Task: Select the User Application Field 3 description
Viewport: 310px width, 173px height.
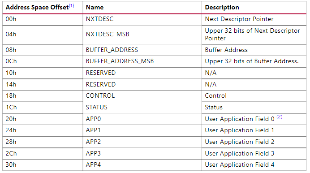Action: (239, 153)
